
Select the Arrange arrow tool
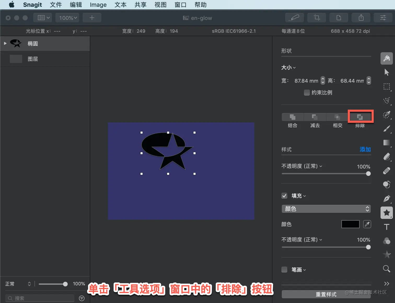pos(387,72)
